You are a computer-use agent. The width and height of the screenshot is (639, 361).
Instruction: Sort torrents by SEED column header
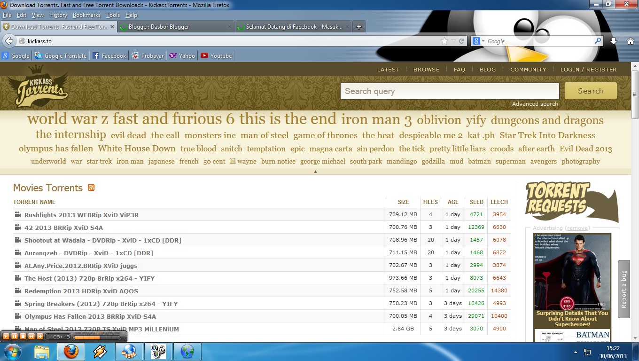point(476,202)
